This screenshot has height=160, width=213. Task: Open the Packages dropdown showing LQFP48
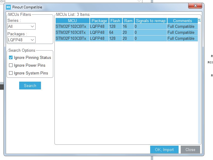[22, 40]
